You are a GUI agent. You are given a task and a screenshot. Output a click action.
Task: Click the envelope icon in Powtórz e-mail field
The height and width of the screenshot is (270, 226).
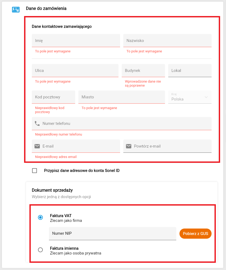coord(129,146)
